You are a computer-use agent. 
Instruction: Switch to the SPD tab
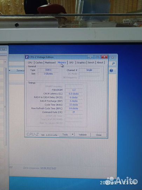click(x=71, y=63)
